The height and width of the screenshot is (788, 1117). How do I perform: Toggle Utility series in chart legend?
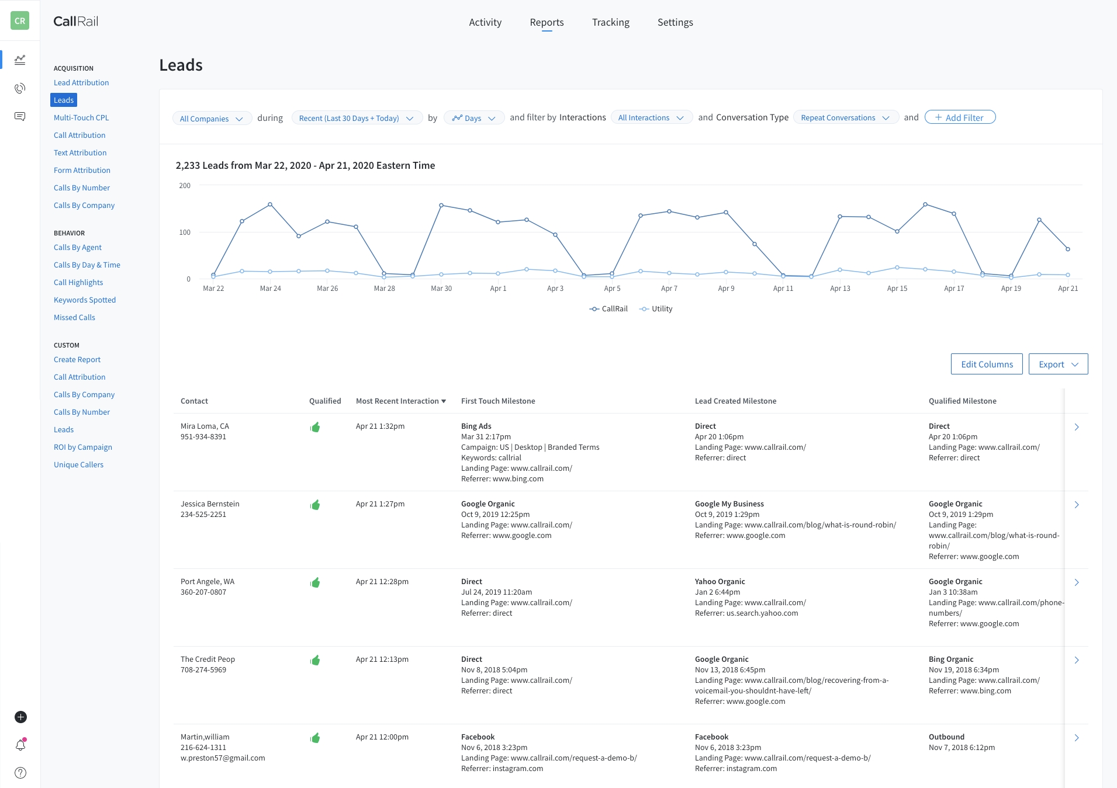(656, 308)
